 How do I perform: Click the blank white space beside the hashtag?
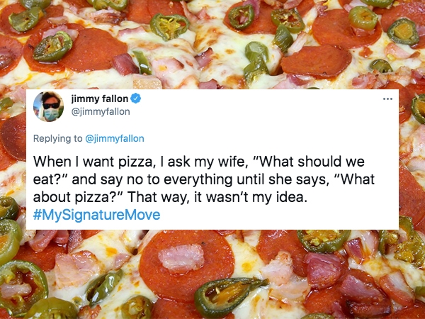pyautogui.click(x=283, y=215)
